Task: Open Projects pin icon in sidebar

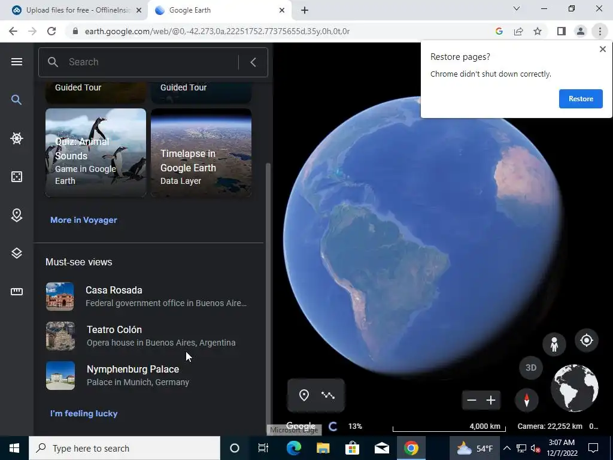Action: click(16, 215)
